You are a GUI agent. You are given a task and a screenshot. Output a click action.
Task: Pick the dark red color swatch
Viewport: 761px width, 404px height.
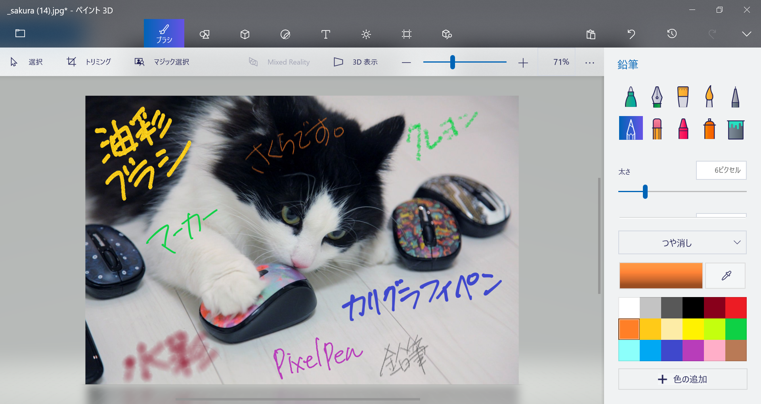715,308
